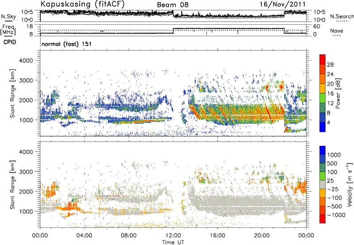354x245 pixels.
Task: Select the "-1000" label on Velocity color bar
Action: tap(336, 215)
